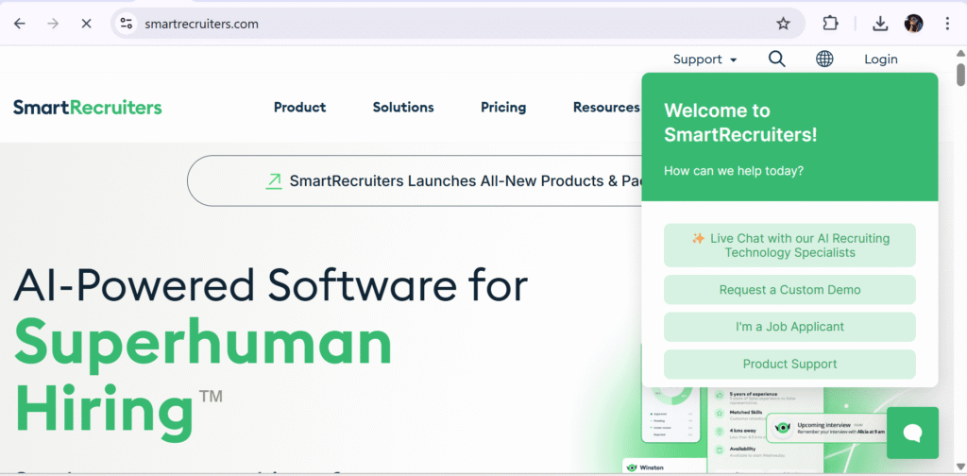Start Live Chat with AI Recruiting Specialists
The width and height of the screenshot is (967, 476).
click(790, 246)
